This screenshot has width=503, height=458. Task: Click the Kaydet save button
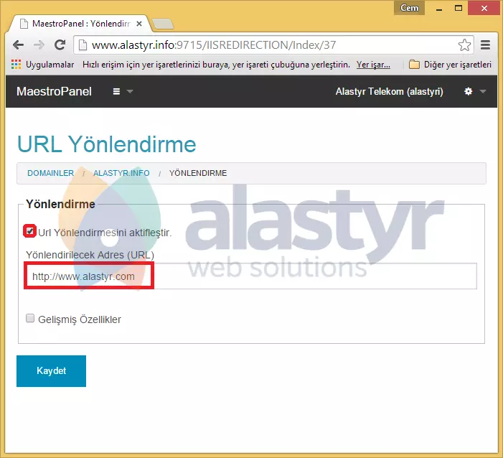click(52, 371)
